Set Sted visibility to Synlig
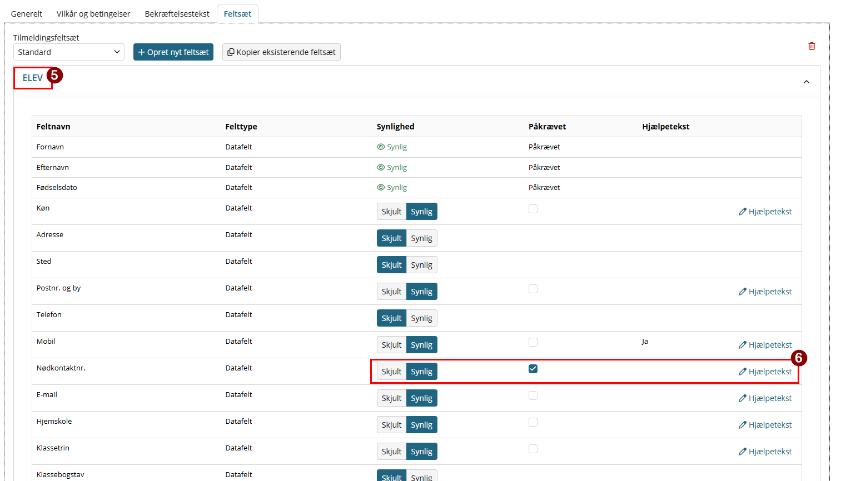Screen dimensions: 841x481 pos(422,265)
